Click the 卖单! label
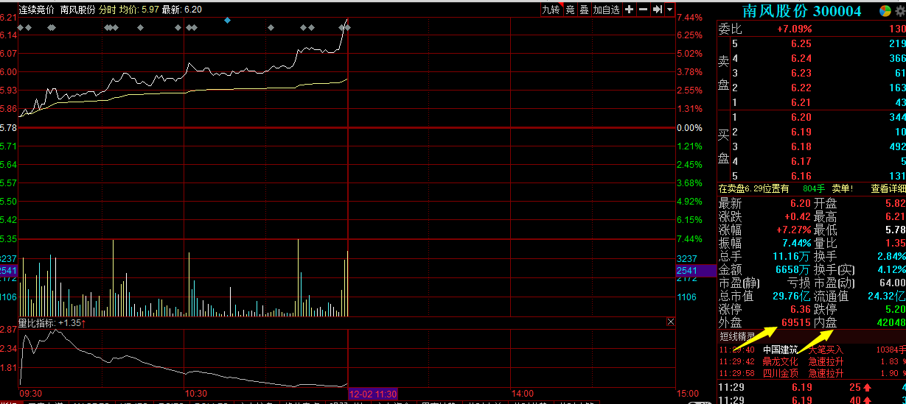This screenshot has width=906, height=404. pyautogui.click(x=843, y=189)
